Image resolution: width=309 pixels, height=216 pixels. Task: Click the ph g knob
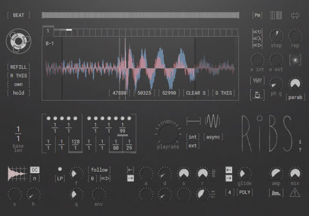pos(276,84)
